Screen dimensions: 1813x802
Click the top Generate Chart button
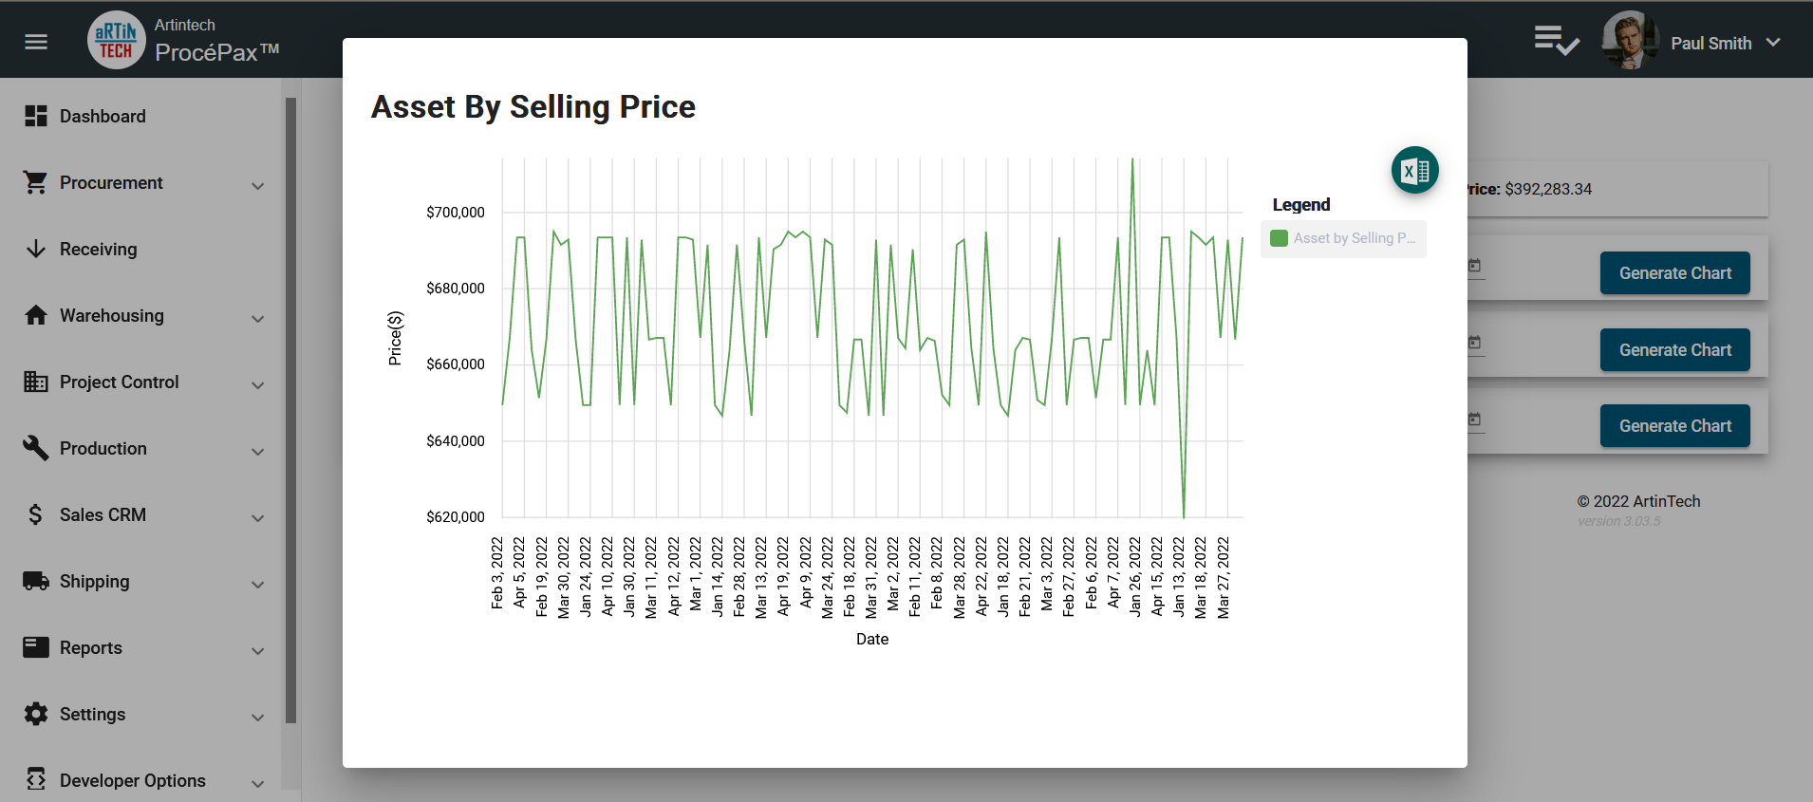coord(1674,273)
